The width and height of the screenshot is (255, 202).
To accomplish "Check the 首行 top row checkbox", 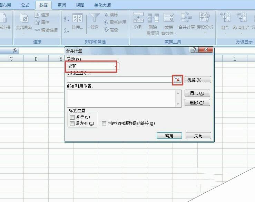I will (72, 117).
